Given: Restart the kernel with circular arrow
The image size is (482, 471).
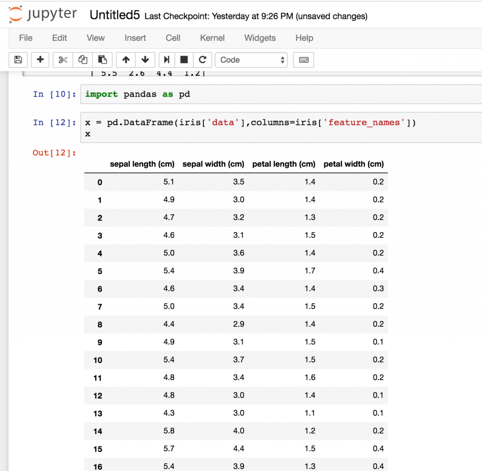Looking at the screenshot, I should coord(202,60).
